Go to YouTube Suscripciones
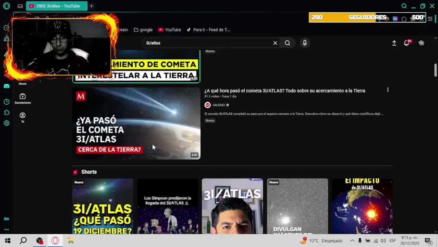 point(23,98)
